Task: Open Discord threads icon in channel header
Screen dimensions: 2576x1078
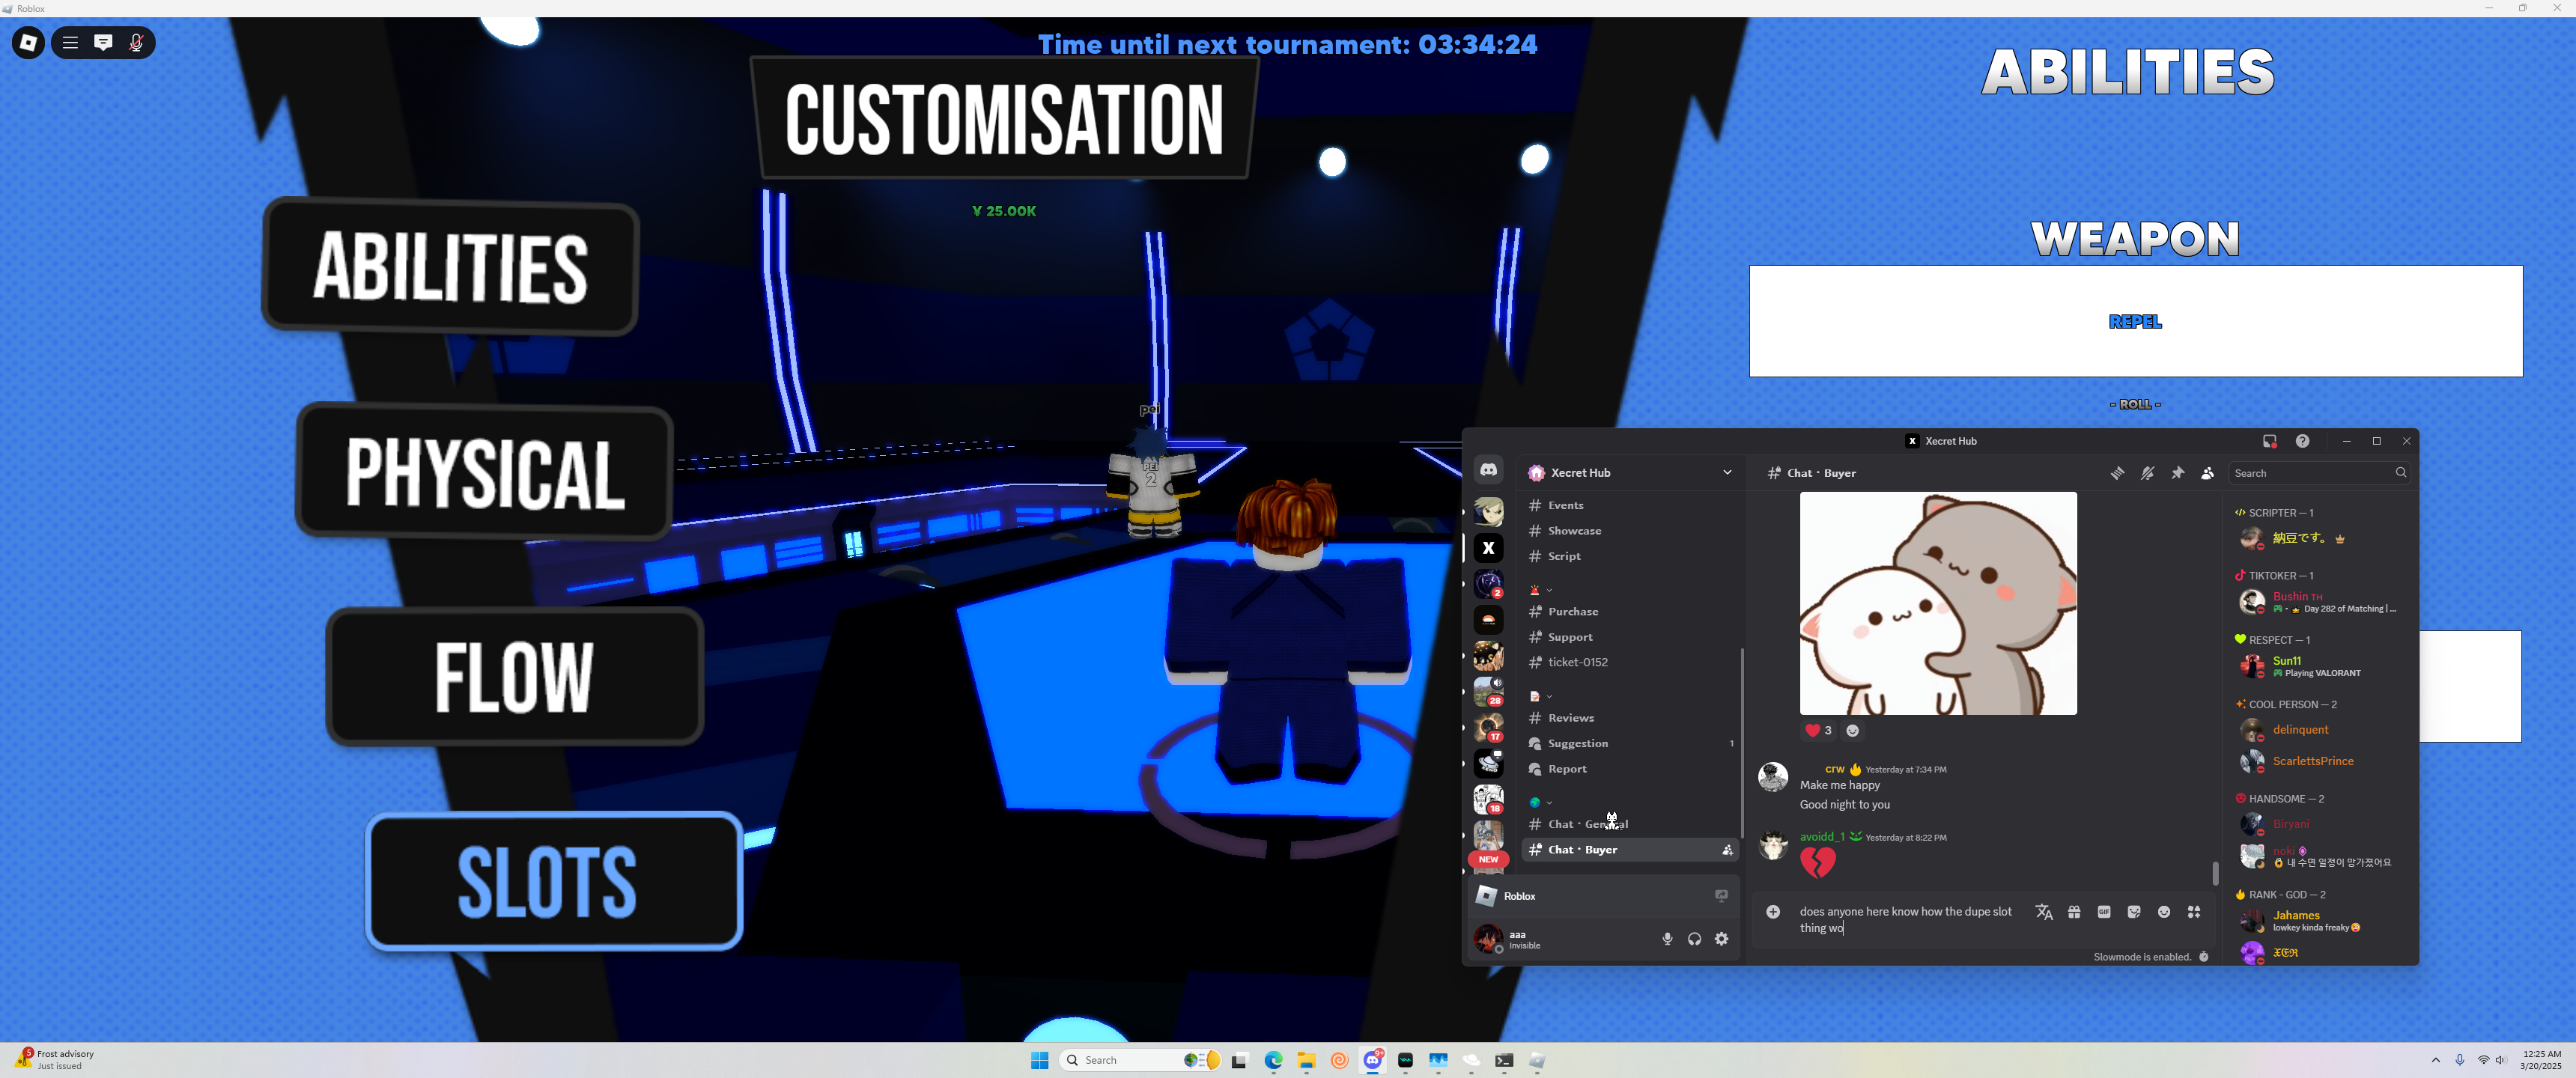Action: 2117,473
